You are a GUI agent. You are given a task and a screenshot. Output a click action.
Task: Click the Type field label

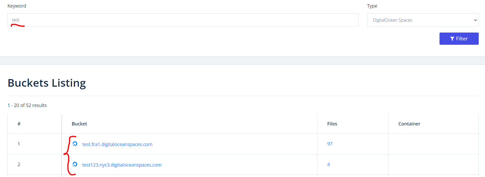click(372, 6)
